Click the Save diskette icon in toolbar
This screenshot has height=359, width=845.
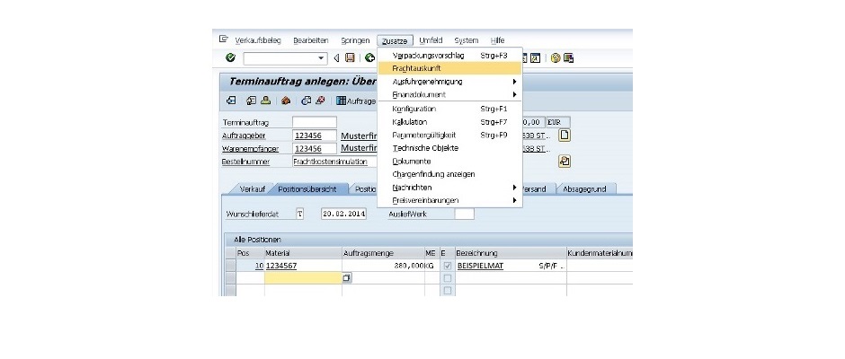click(350, 57)
